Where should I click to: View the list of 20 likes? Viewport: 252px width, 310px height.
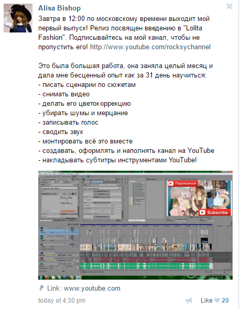[225, 301]
